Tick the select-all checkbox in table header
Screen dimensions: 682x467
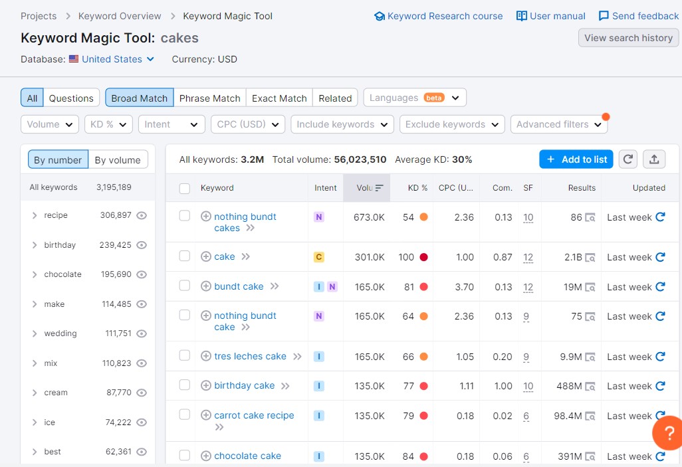pyautogui.click(x=185, y=189)
